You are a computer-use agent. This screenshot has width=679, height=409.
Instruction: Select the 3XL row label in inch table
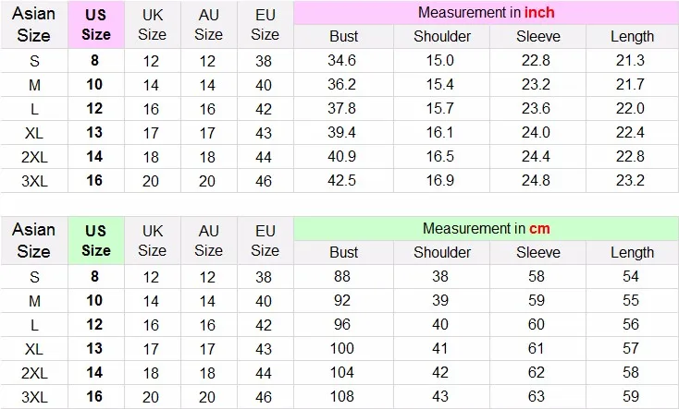pyautogui.click(x=34, y=181)
